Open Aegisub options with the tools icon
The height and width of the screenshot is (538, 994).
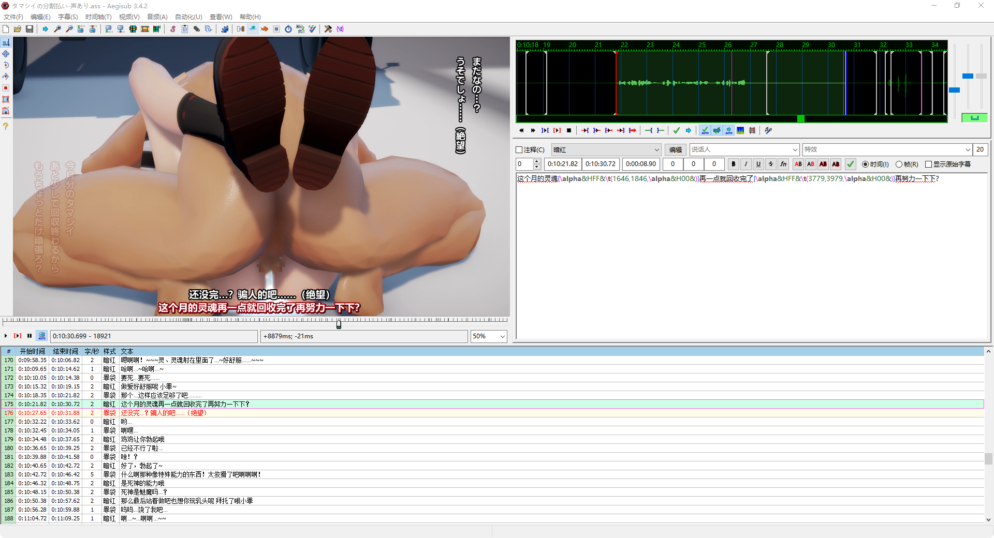tap(328, 29)
